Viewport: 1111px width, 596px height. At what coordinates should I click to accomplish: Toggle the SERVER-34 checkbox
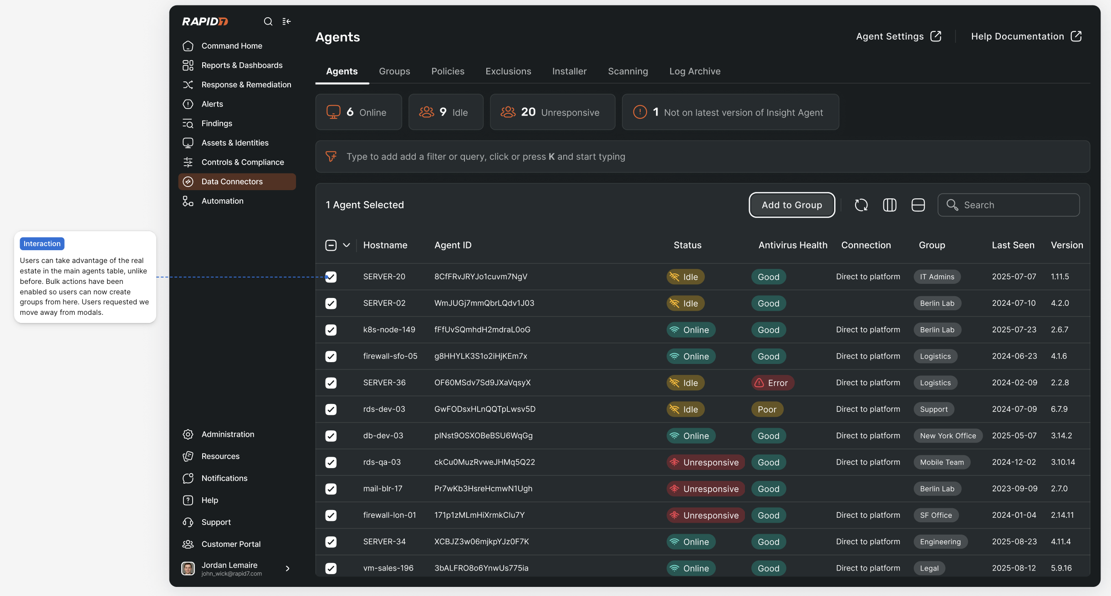pos(331,542)
